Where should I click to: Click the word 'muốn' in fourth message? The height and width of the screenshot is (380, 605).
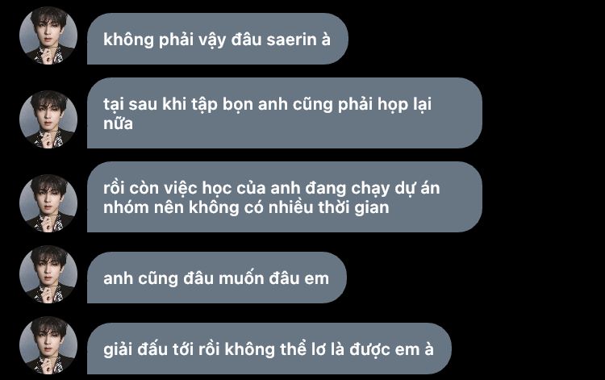click(x=241, y=278)
